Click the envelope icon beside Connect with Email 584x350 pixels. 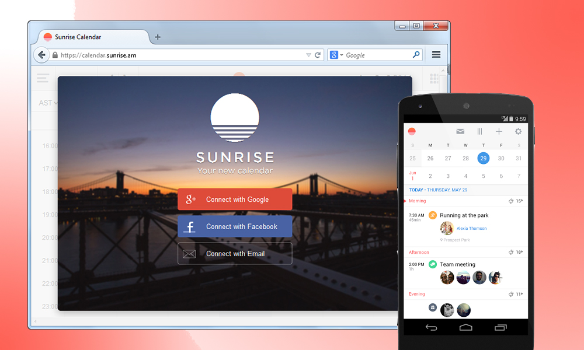click(x=189, y=254)
